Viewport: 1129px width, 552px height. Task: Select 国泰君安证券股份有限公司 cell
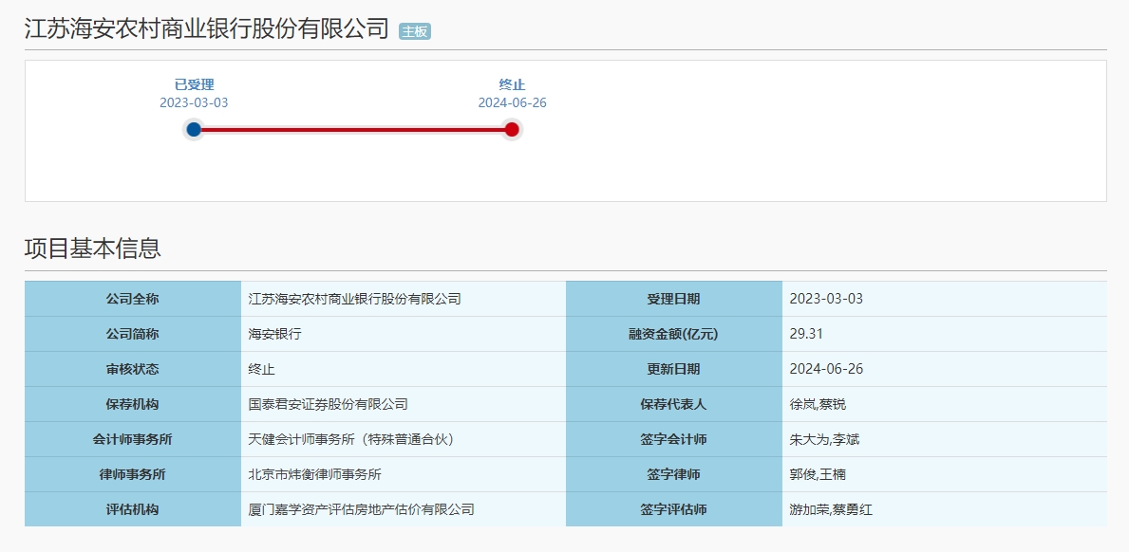[404, 405]
